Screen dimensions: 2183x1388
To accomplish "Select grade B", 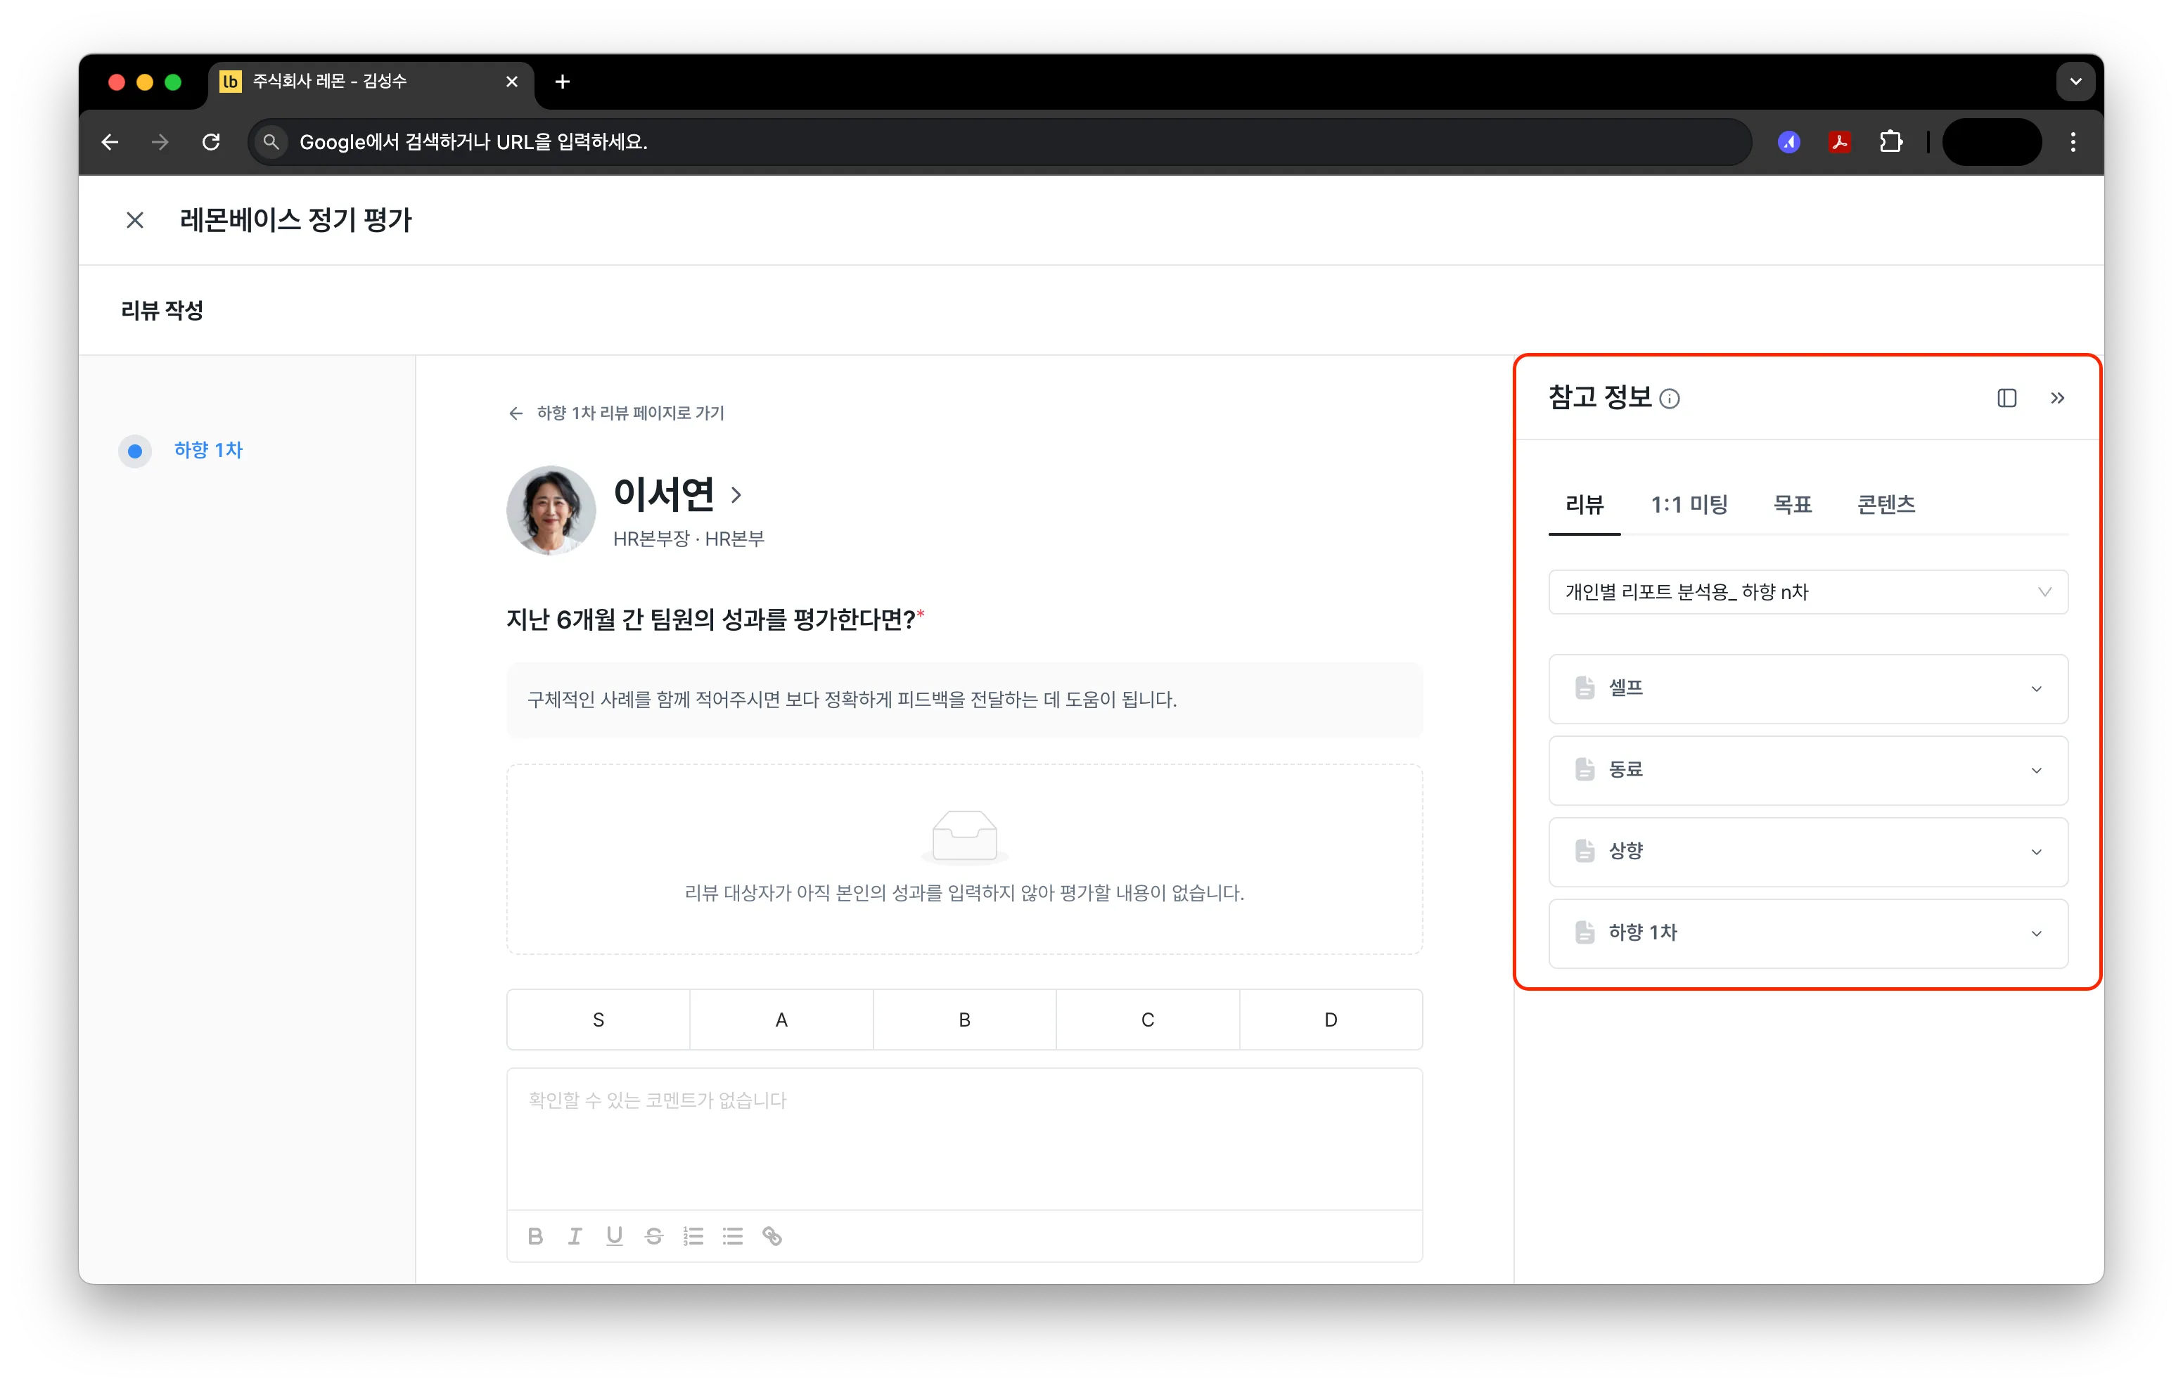I will (x=965, y=1020).
